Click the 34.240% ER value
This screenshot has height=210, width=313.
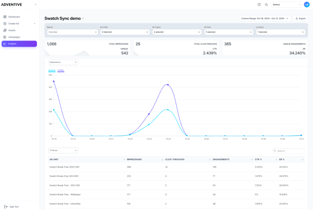coord(298,53)
